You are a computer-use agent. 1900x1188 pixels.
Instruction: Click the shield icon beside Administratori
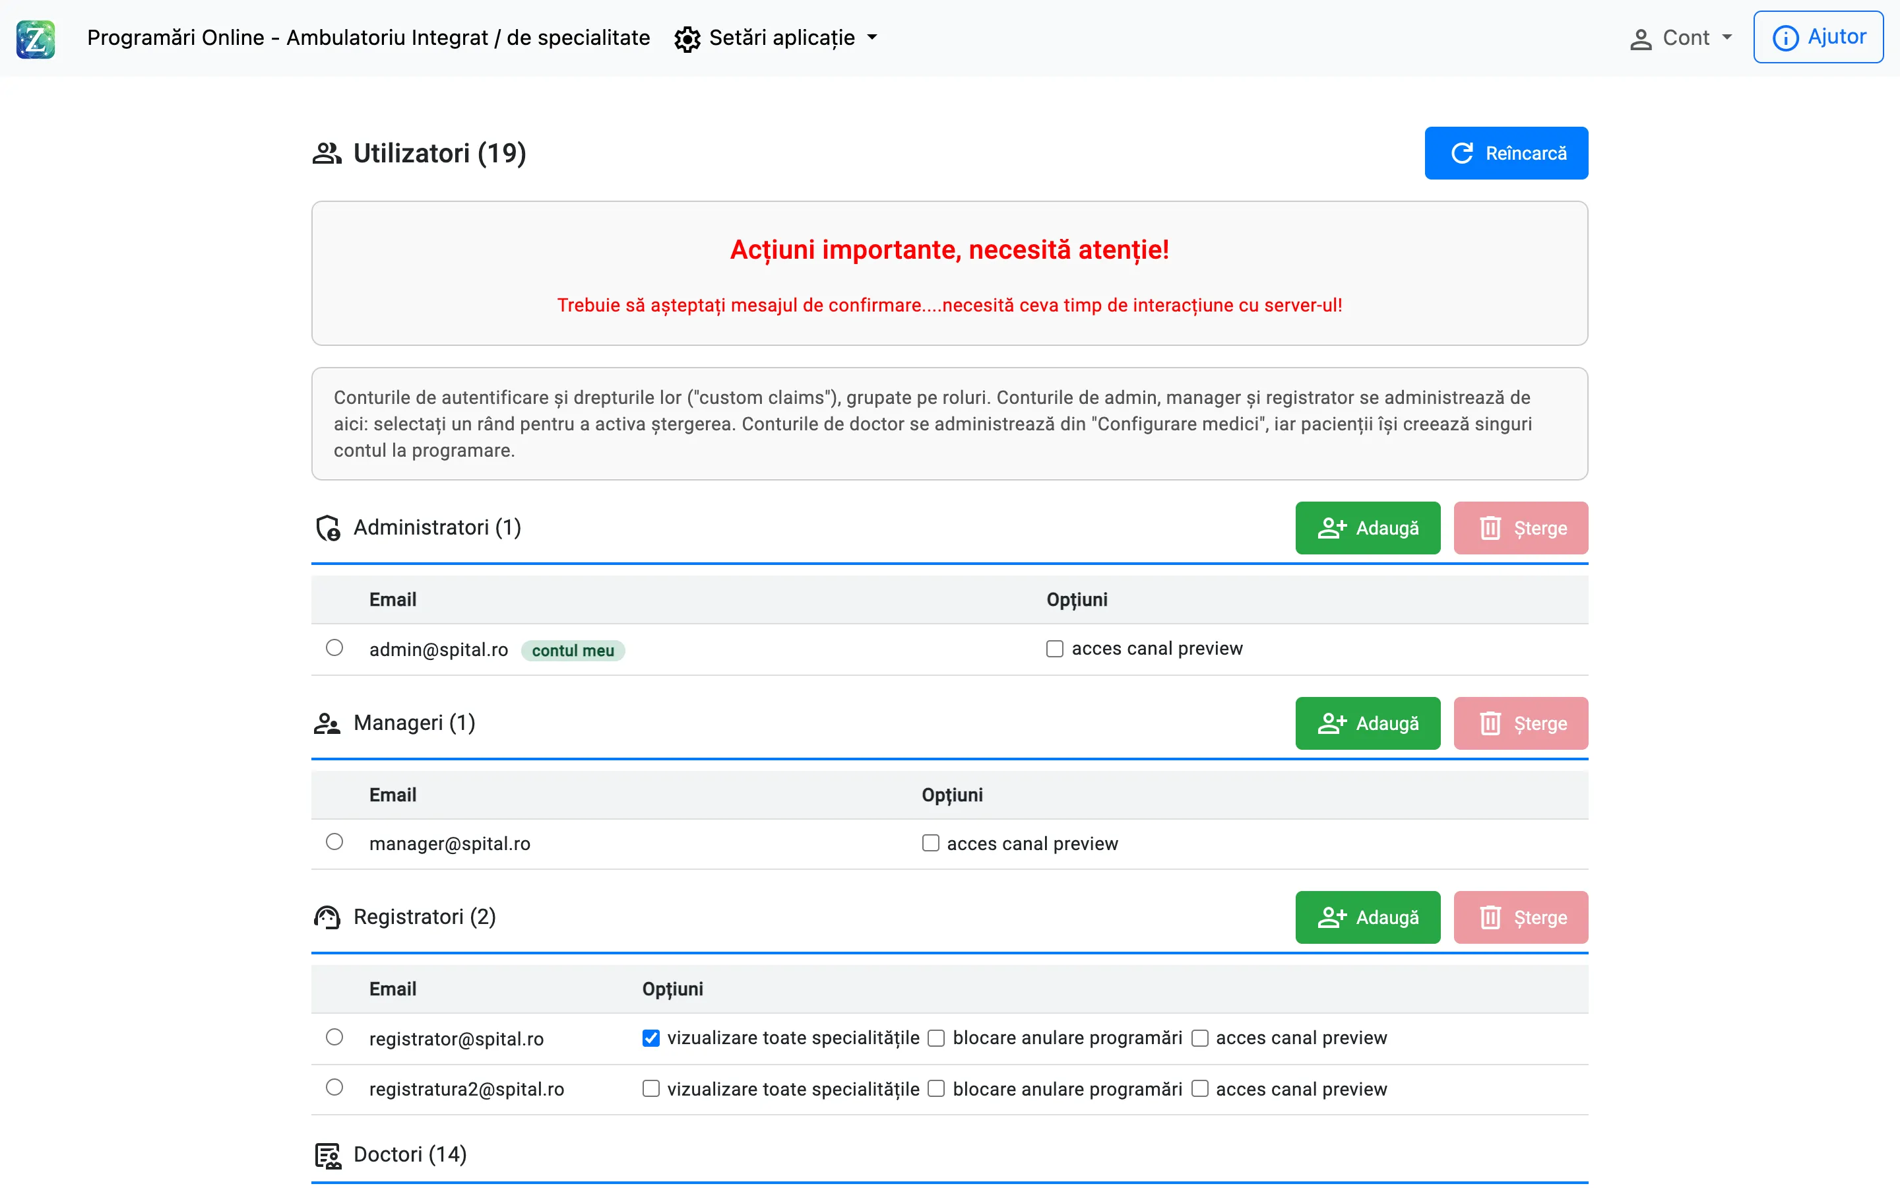(327, 528)
